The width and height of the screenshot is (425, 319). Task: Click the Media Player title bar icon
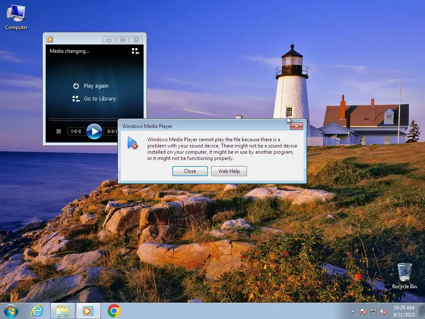[x=50, y=39]
